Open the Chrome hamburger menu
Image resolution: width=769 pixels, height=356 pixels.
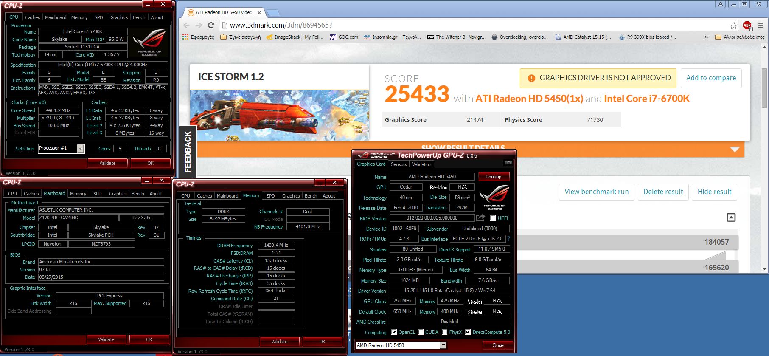click(761, 25)
